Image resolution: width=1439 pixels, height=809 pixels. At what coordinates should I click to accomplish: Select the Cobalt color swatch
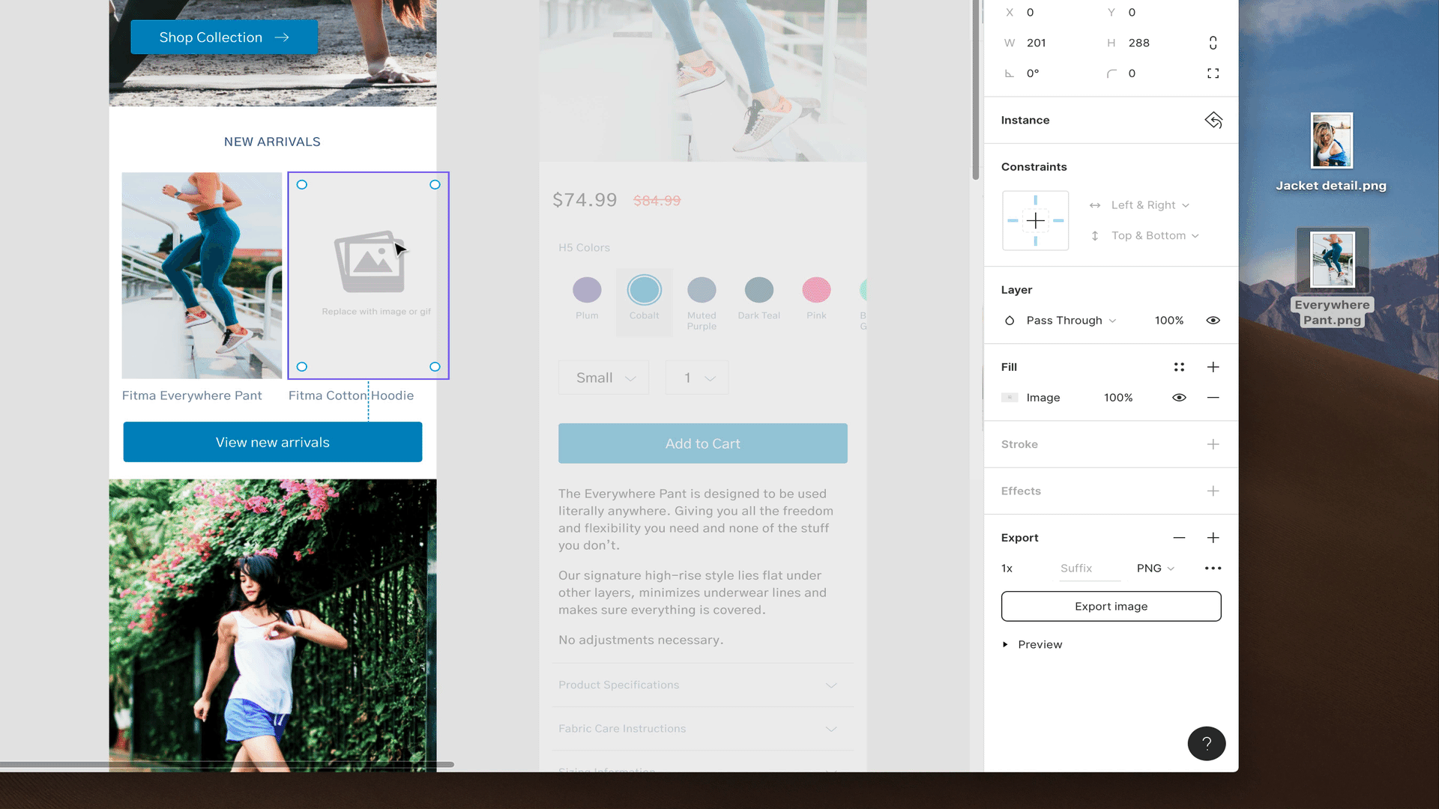tap(644, 290)
